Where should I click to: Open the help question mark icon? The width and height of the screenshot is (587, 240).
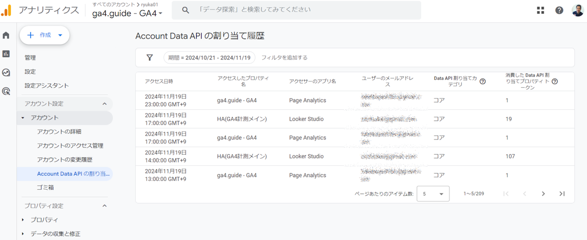tap(559, 10)
